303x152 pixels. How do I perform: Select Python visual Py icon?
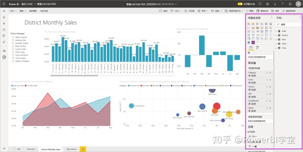262,39
